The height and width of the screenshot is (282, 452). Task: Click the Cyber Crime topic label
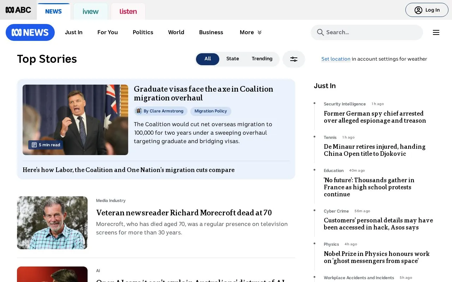(336, 211)
